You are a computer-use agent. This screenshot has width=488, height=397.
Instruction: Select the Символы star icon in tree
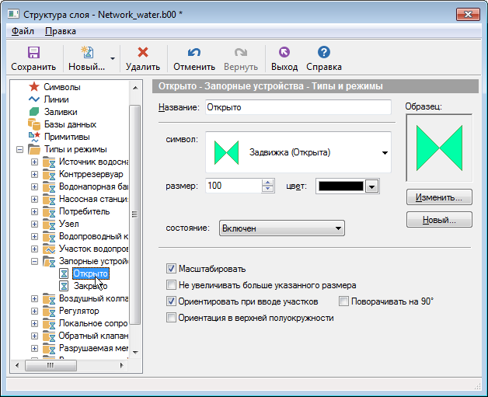pyautogui.click(x=34, y=87)
